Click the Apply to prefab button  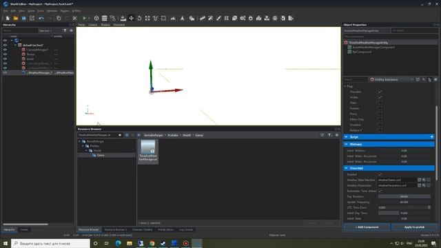(414, 227)
